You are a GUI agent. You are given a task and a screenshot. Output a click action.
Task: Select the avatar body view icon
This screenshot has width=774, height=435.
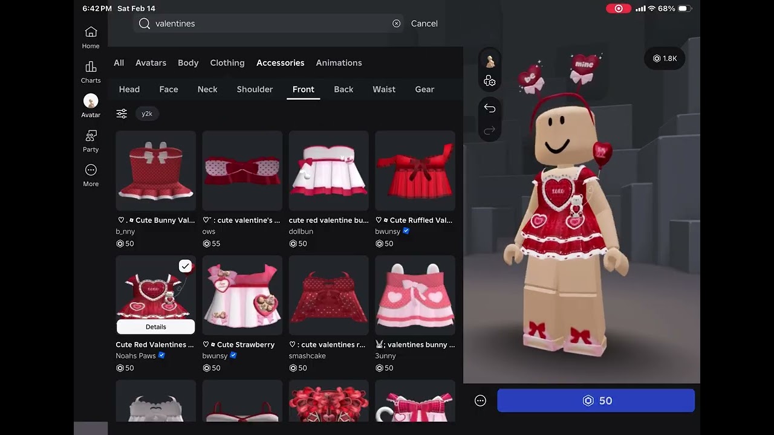tap(490, 62)
